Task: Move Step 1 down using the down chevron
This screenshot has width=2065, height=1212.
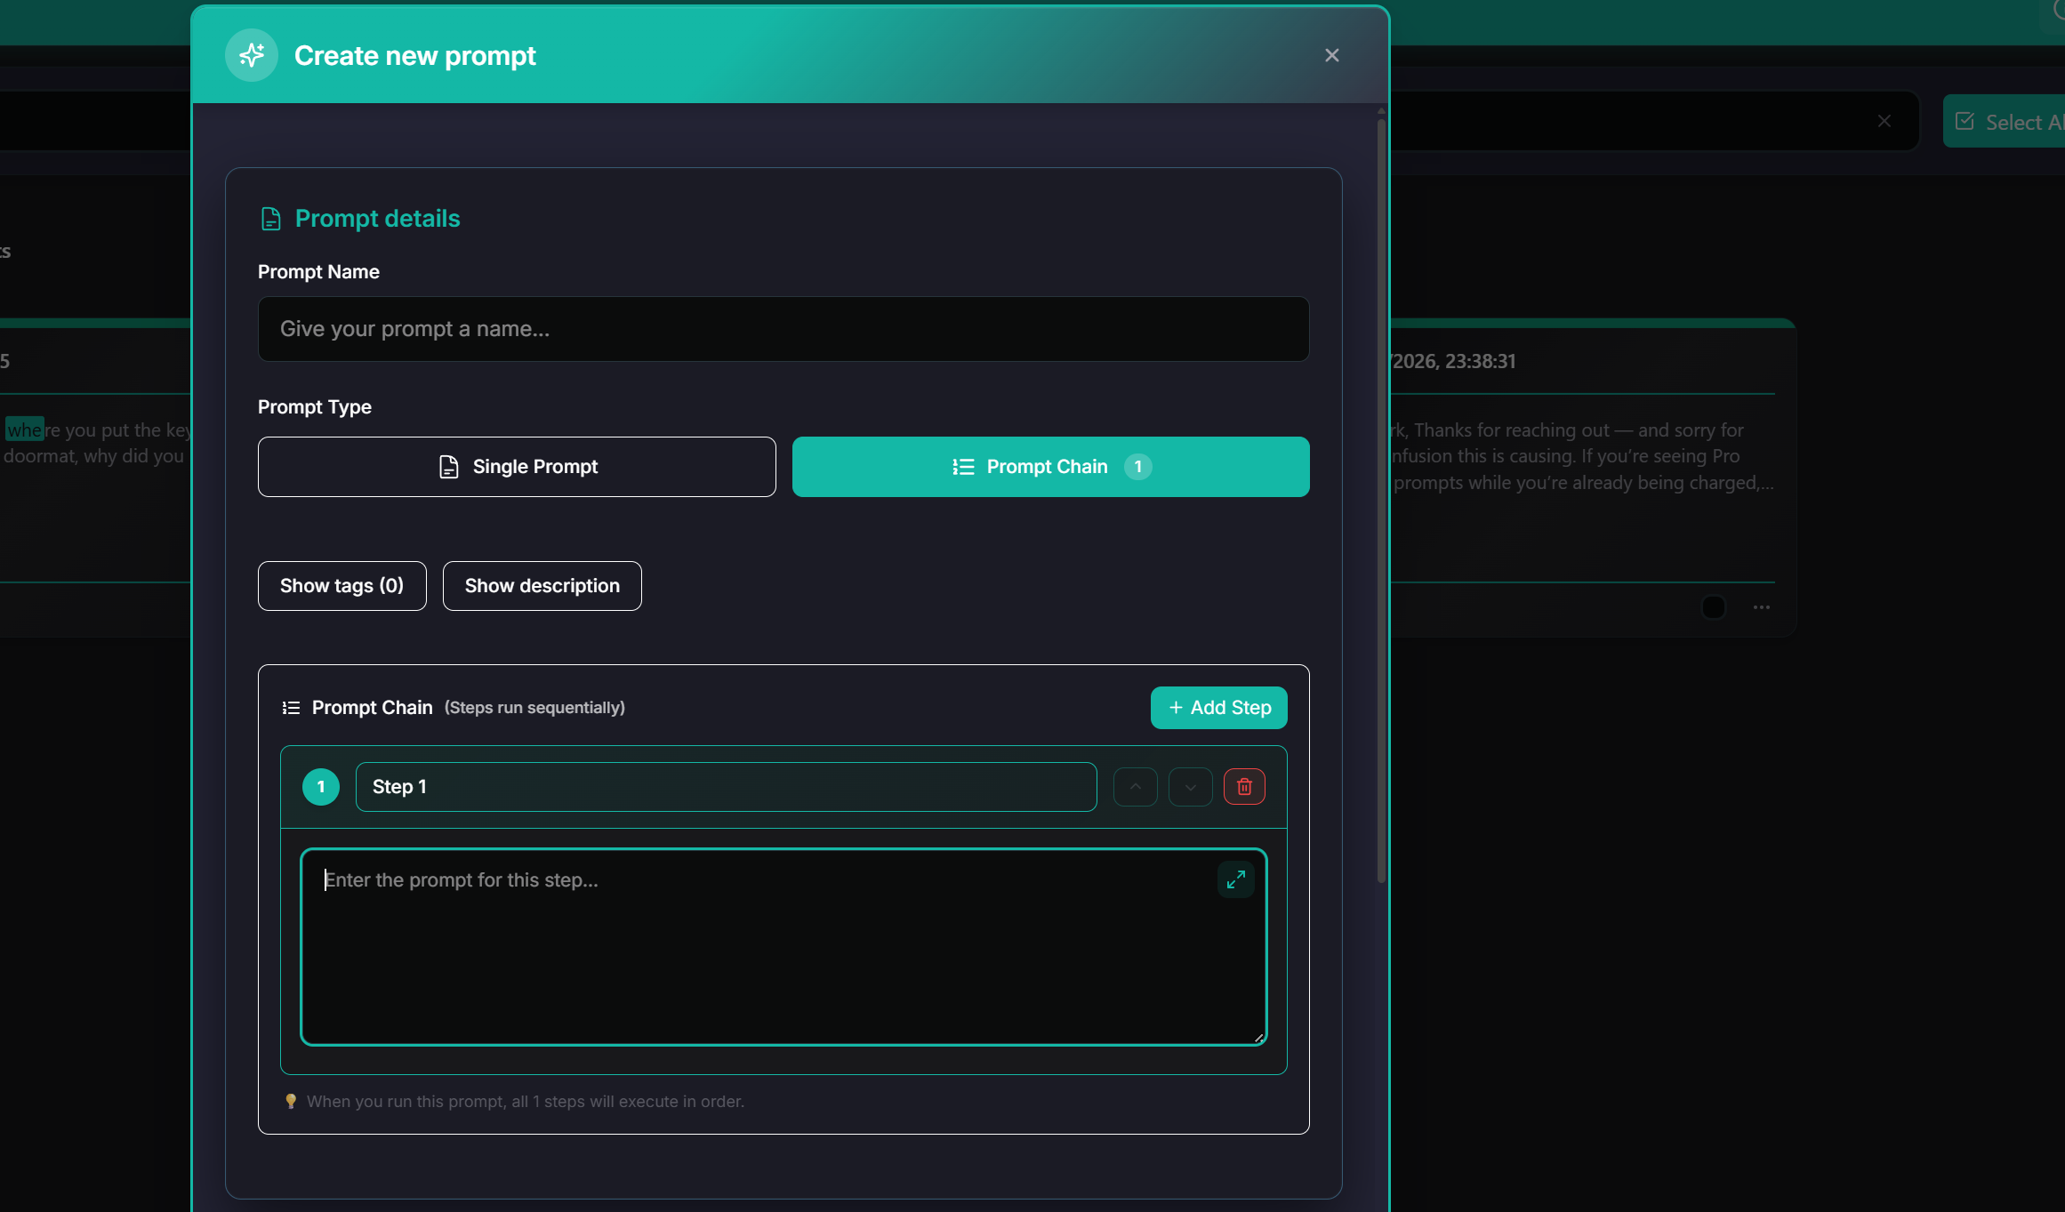Action: point(1190,786)
